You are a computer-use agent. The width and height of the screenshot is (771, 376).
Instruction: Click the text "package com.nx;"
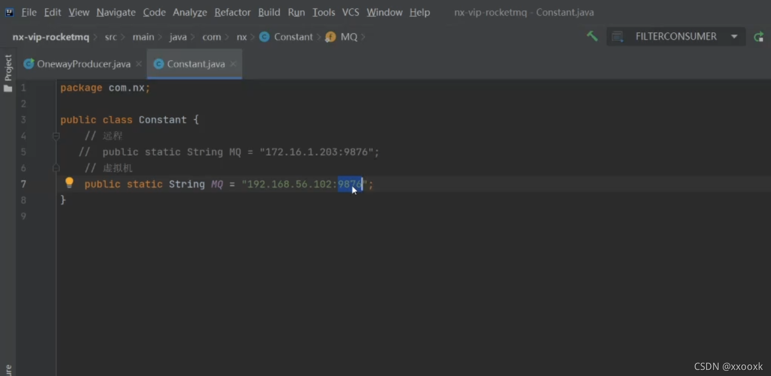(105, 87)
